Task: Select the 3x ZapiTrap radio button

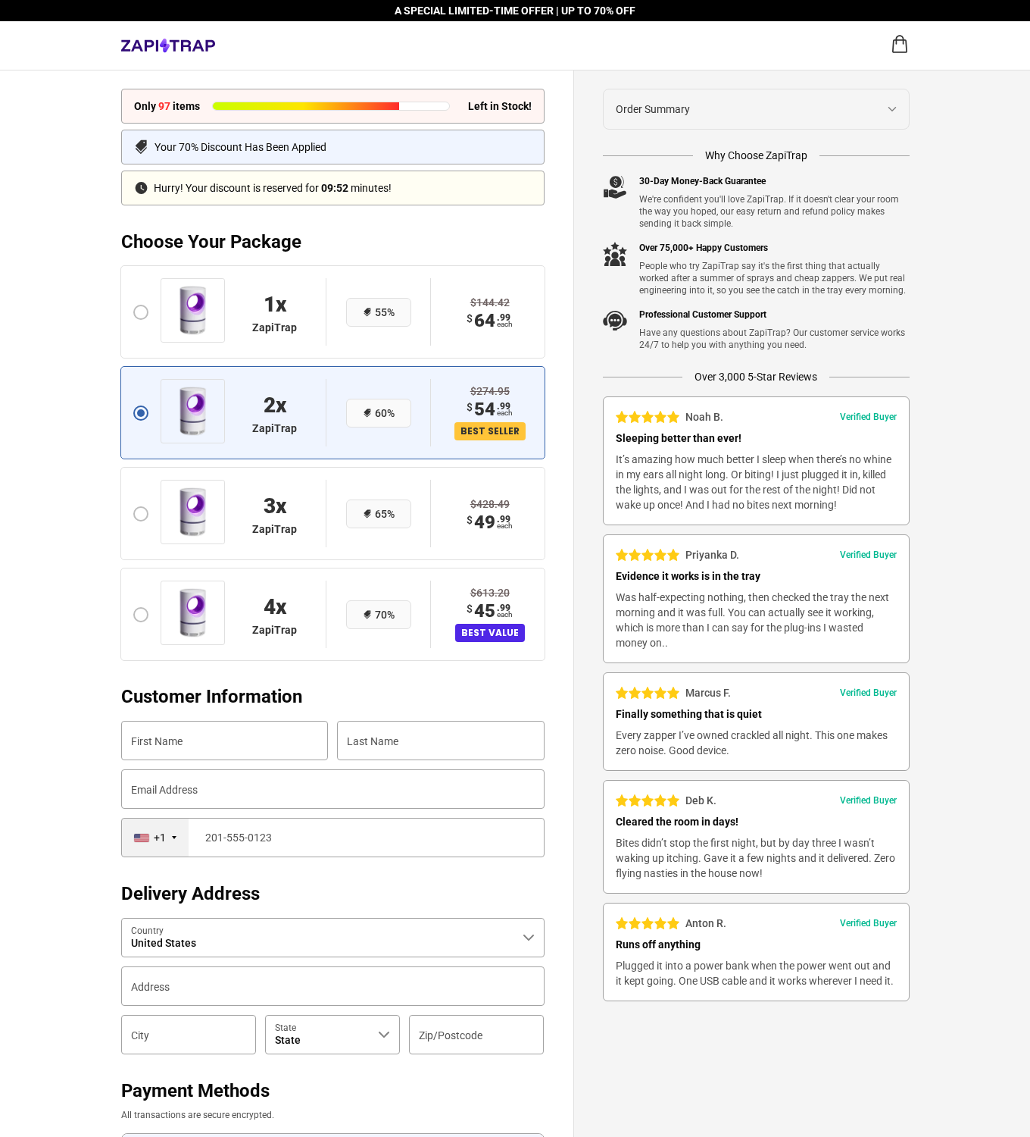Action: [141, 514]
